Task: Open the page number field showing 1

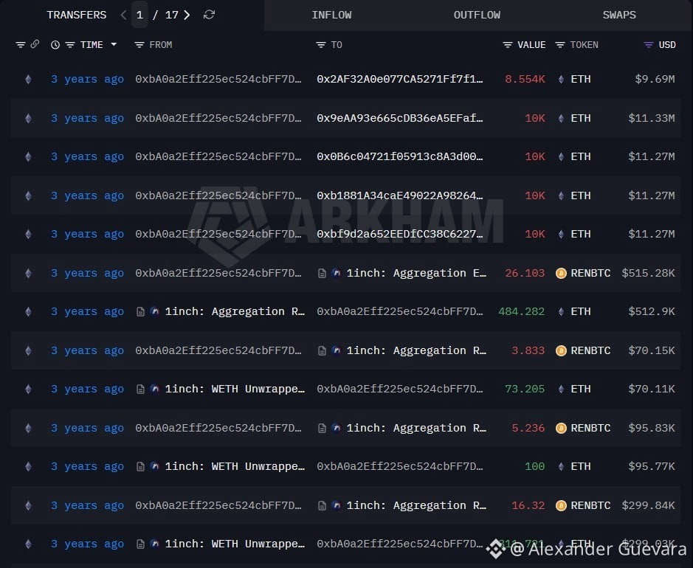Action: pos(139,15)
